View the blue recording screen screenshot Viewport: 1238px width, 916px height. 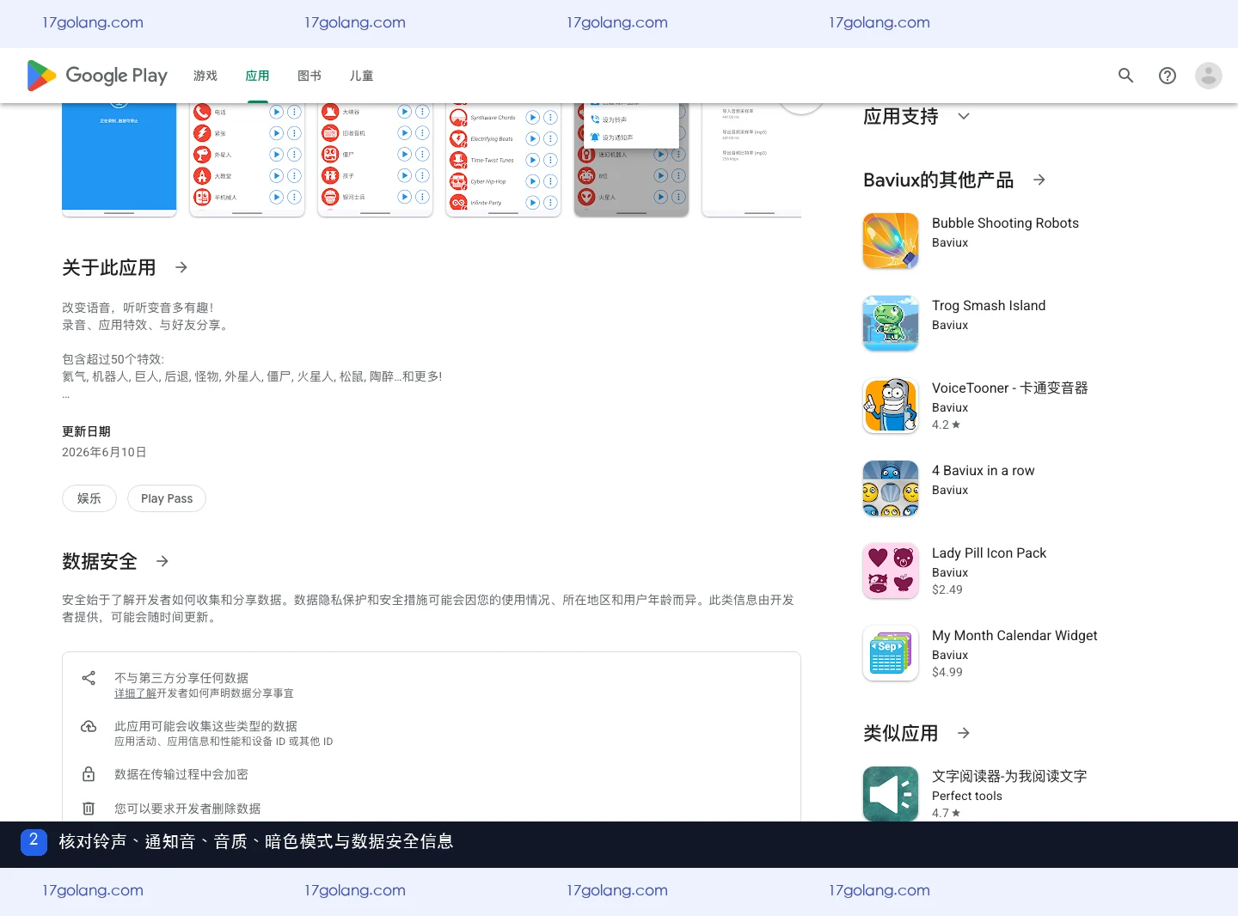120,160
